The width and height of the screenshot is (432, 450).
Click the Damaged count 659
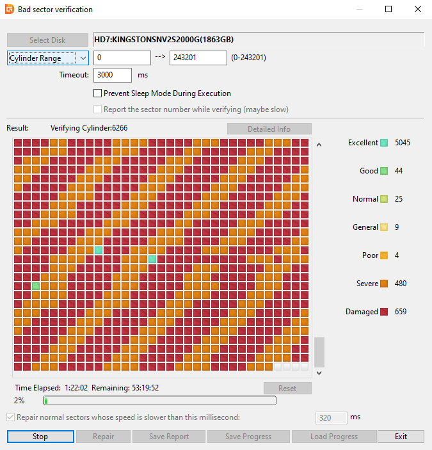click(x=401, y=311)
